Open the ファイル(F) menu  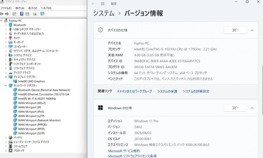[6, 8]
